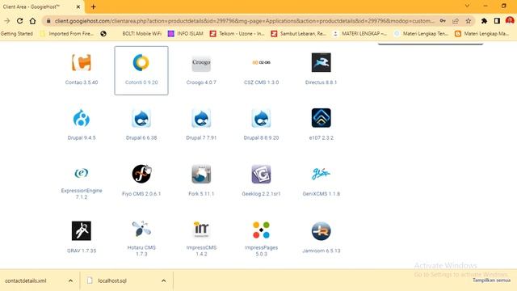Click the Drupal 9.4.5 icon
This screenshot has height=291, width=517.
coord(82,118)
